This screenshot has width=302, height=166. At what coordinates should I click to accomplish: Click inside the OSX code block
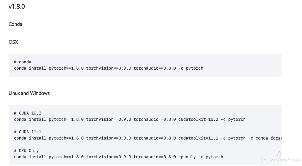(x=145, y=65)
